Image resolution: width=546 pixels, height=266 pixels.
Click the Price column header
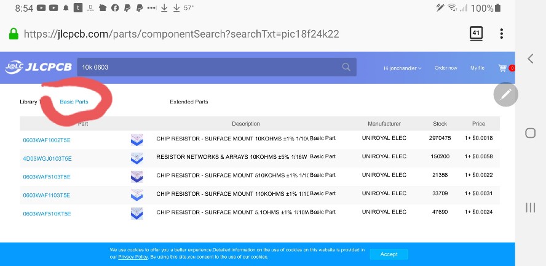[478, 124]
